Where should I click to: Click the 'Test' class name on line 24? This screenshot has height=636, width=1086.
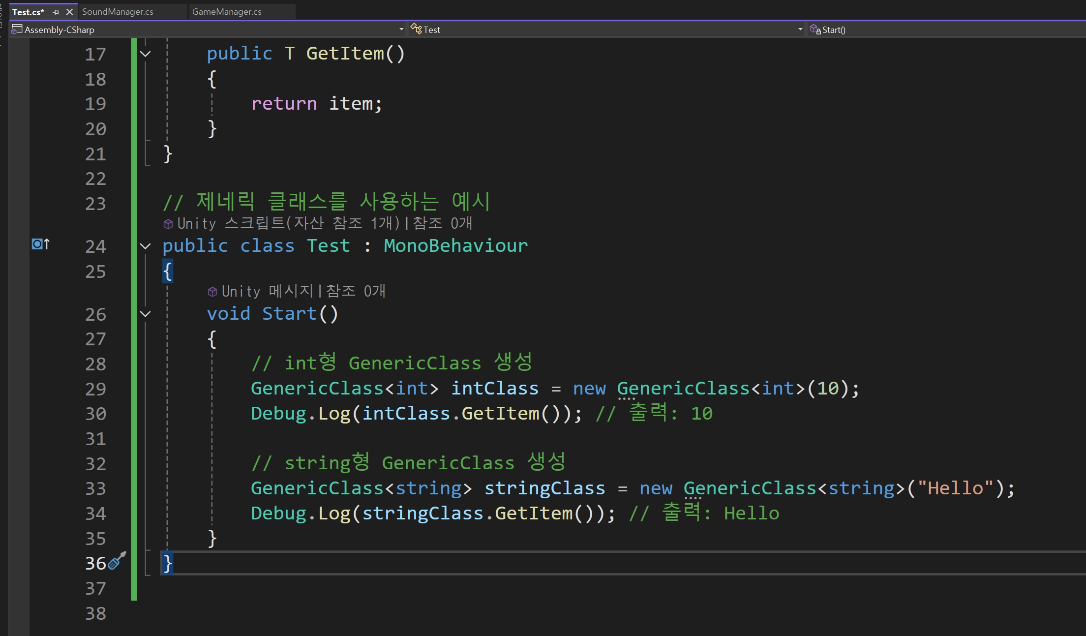(x=329, y=245)
